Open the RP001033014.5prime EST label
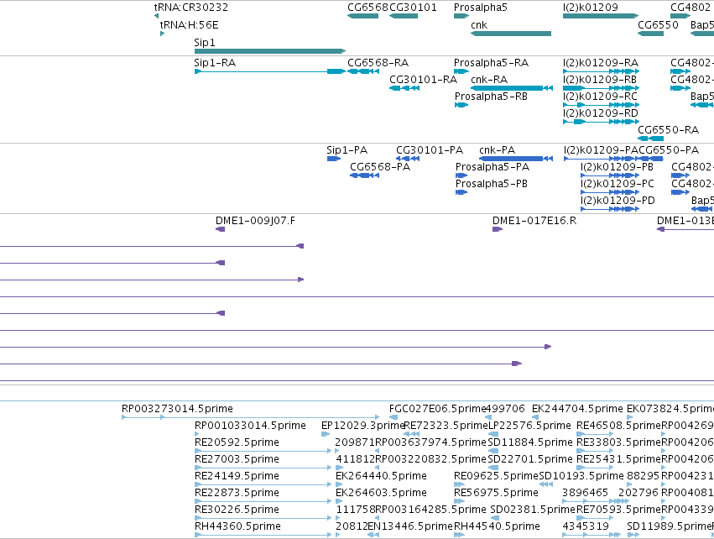Screen dimensions: 714x539 click(250, 426)
